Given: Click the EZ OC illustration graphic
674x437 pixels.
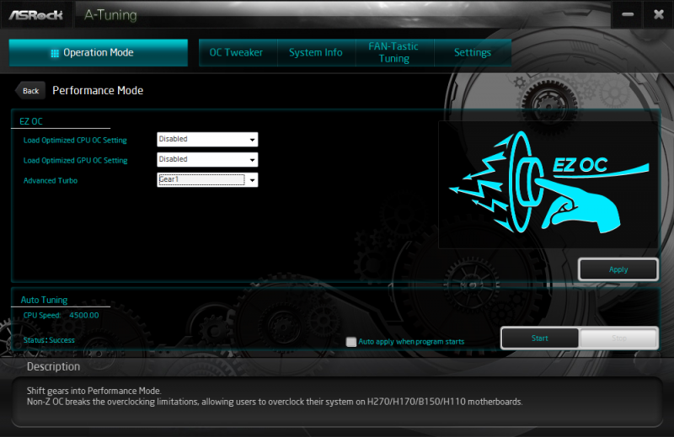Looking at the screenshot, I should tap(548, 184).
